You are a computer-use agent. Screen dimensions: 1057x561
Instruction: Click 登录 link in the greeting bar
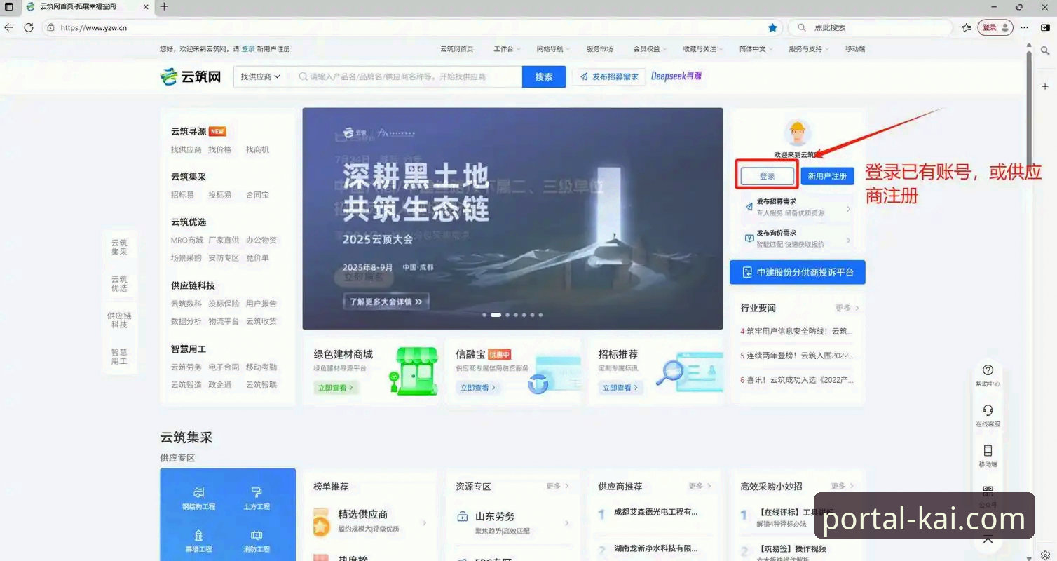(248, 49)
